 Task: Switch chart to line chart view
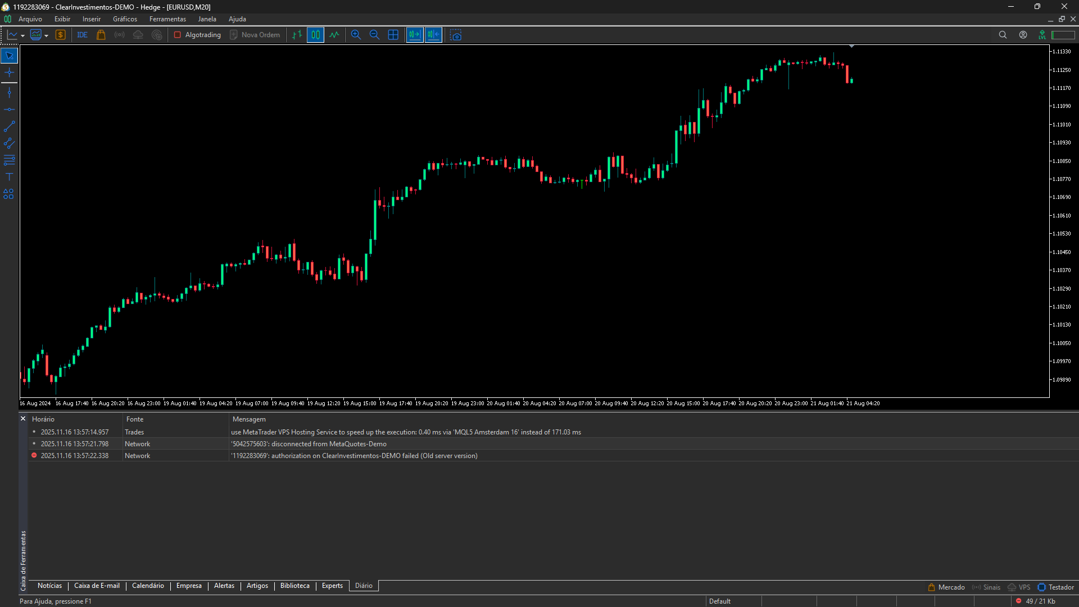(334, 35)
